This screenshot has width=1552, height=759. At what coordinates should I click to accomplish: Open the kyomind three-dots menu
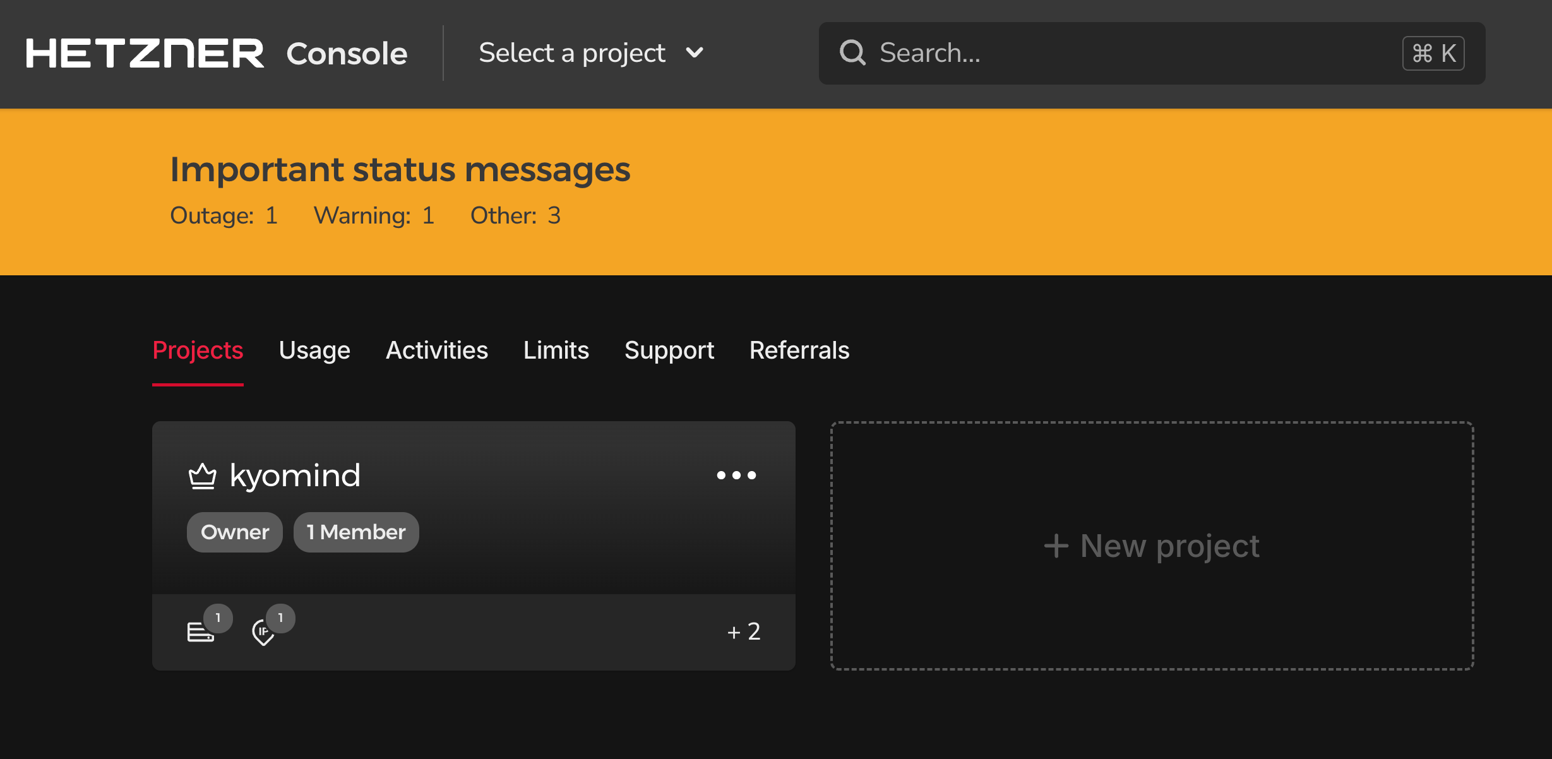tap(736, 475)
